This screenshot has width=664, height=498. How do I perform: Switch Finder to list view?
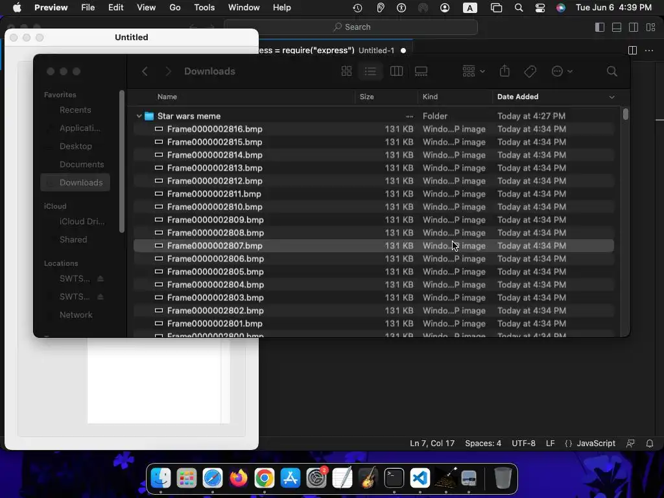[370, 71]
